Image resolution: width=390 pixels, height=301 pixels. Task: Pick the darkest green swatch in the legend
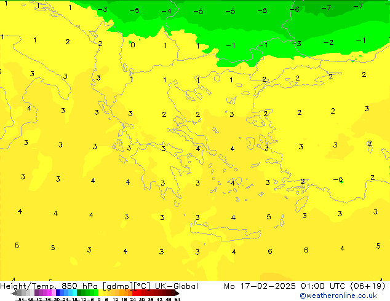coord(79,293)
